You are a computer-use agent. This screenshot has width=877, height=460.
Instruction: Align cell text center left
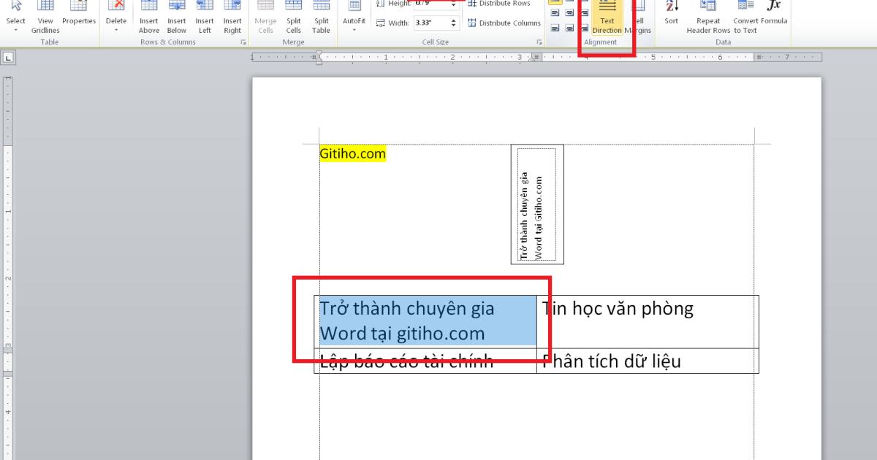(x=555, y=14)
